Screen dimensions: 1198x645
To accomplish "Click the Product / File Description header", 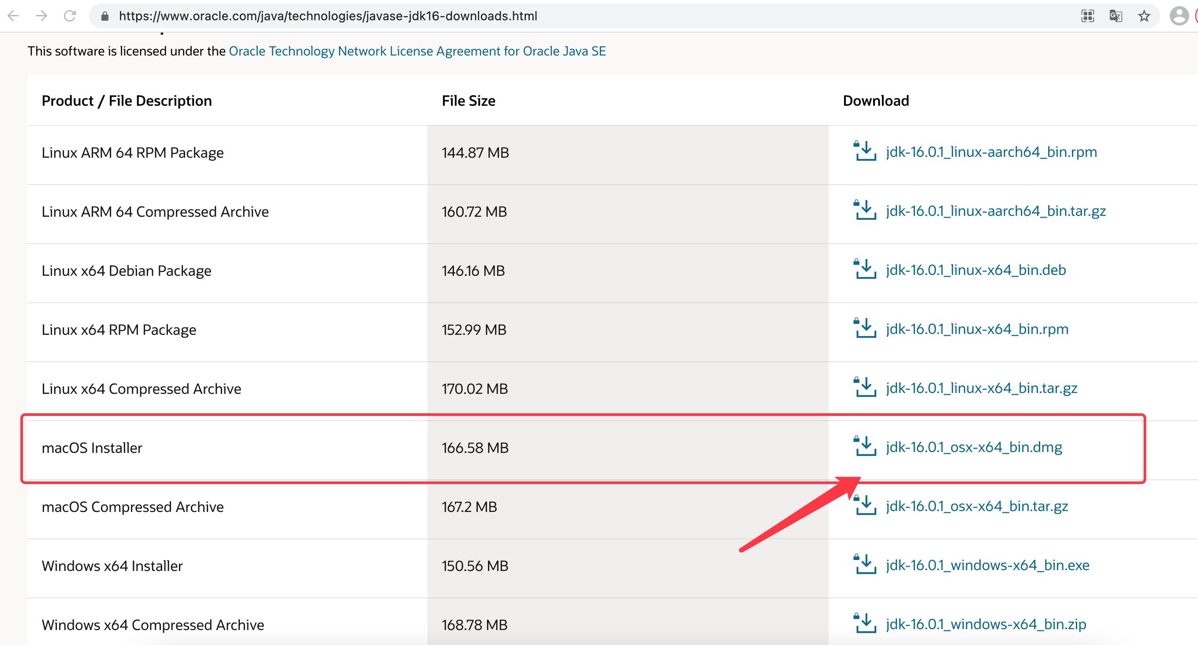I will click(x=126, y=101).
